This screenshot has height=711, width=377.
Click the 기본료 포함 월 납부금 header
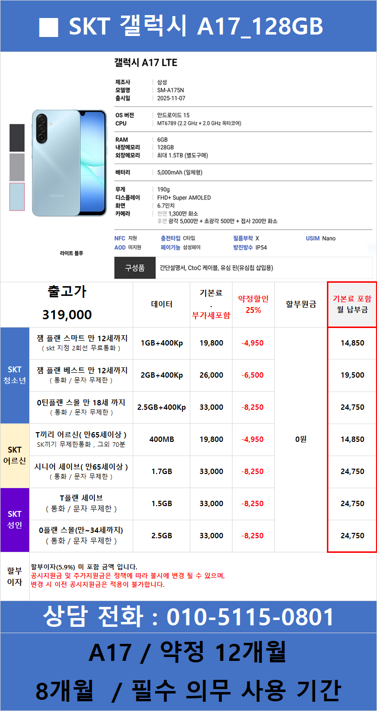coord(351,304)
